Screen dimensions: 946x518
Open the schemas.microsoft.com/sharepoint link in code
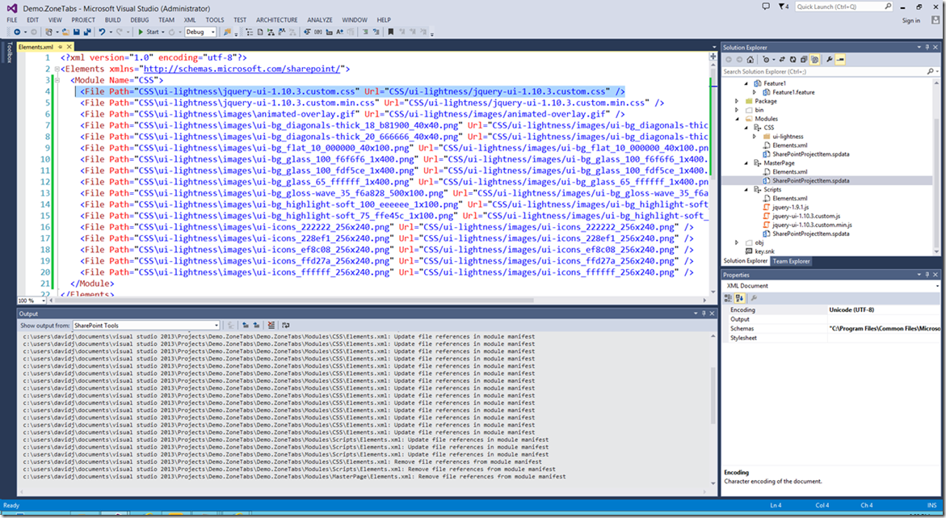click(x=242, y=69)
